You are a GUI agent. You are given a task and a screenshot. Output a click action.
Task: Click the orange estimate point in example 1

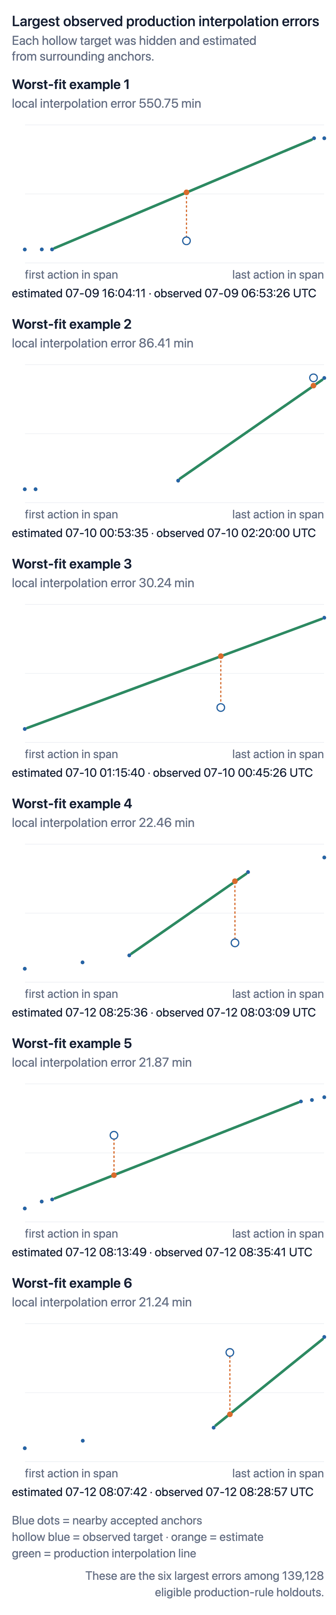click(186, 193)
